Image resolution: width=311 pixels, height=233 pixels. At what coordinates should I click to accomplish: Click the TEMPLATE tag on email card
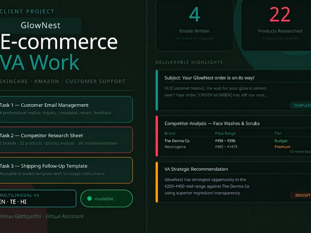click(300, 105)
